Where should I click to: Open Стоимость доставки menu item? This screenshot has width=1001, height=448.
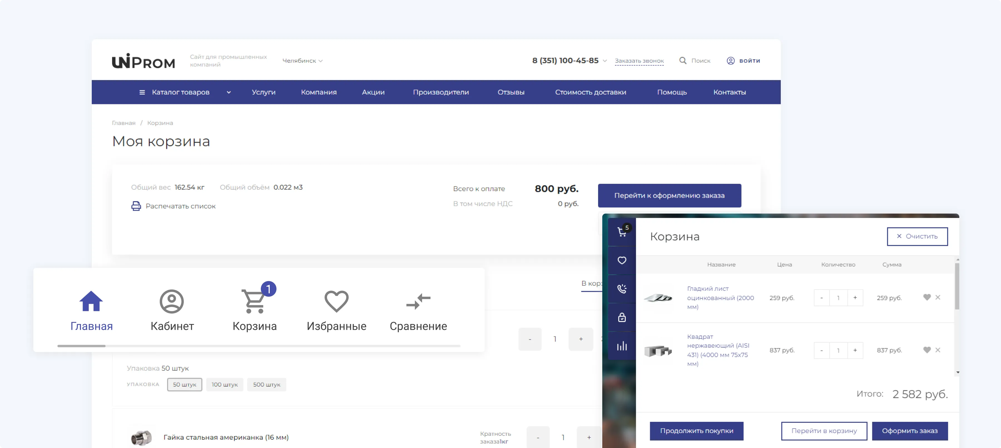[590, 92]
